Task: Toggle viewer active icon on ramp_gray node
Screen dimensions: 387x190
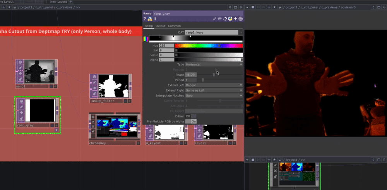Action: 21,101
